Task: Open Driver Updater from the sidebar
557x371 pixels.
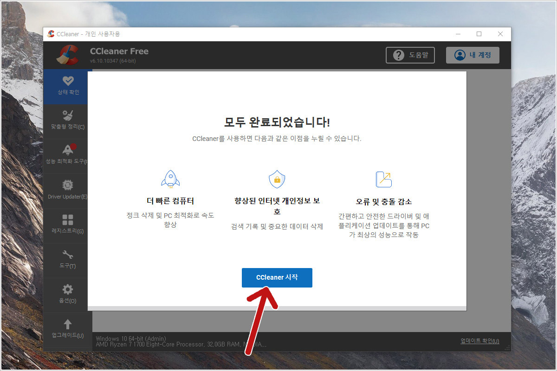Action: (68, 191)
